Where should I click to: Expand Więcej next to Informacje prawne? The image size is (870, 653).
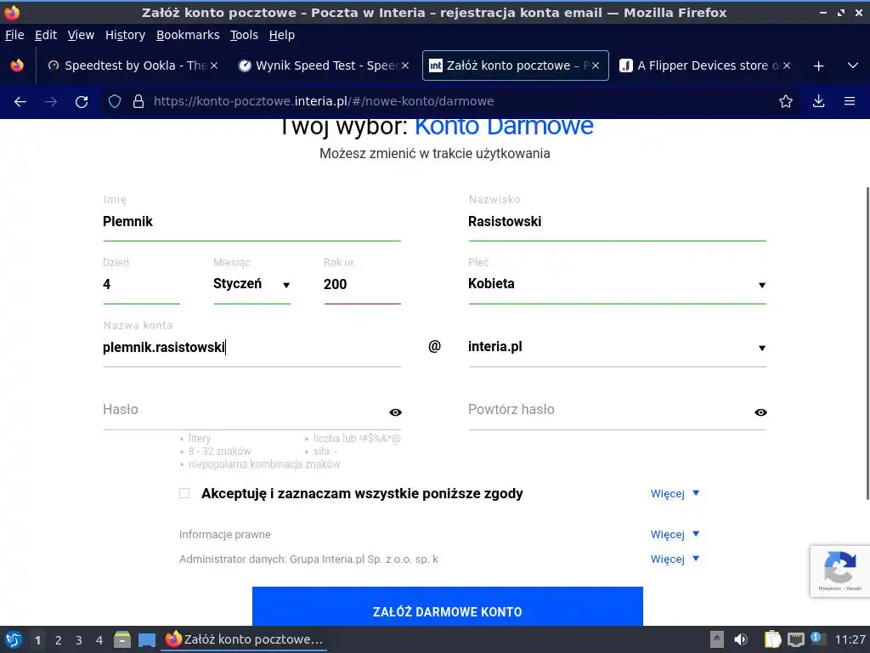[x=675, y=534]
